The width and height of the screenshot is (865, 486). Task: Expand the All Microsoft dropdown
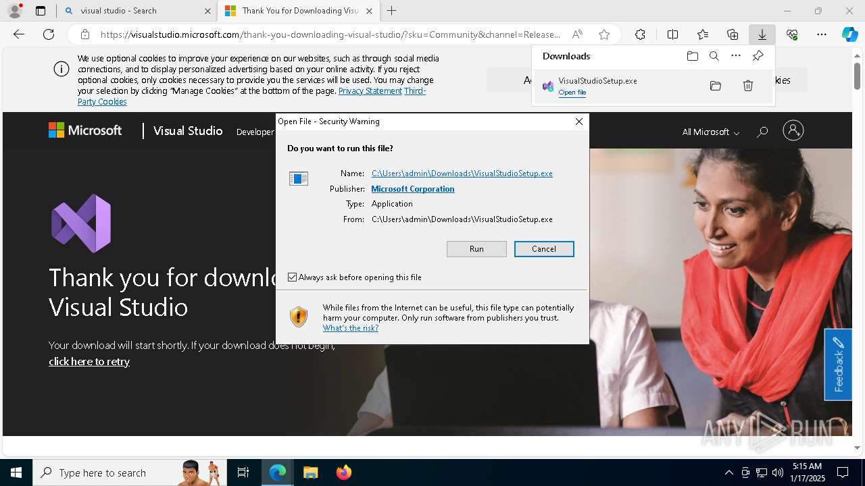(711, 132)
